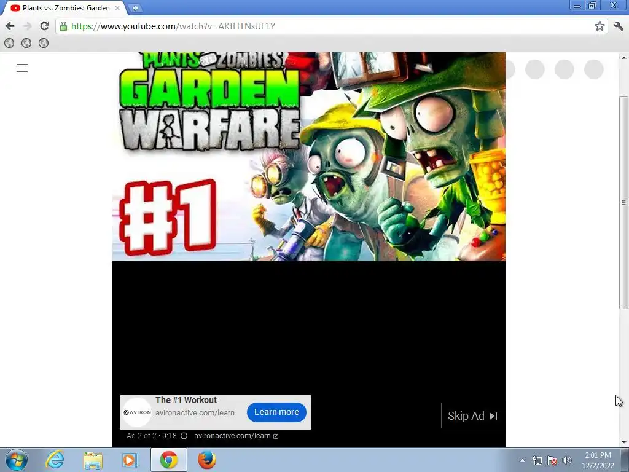Image resolution: width=629 pixels, height=472 pixels.
Task: Launch Internet Explorer from taskbar
Action: [55, 460]
